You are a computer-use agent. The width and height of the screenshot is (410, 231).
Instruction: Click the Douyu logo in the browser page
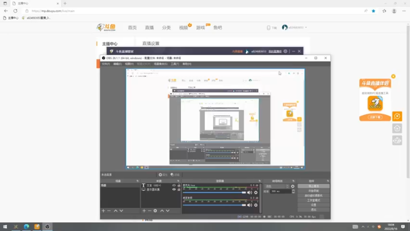[106, 28]
